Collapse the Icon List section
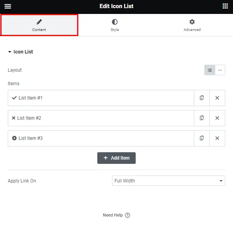The image size is (233, 227). tap(21, 52)
